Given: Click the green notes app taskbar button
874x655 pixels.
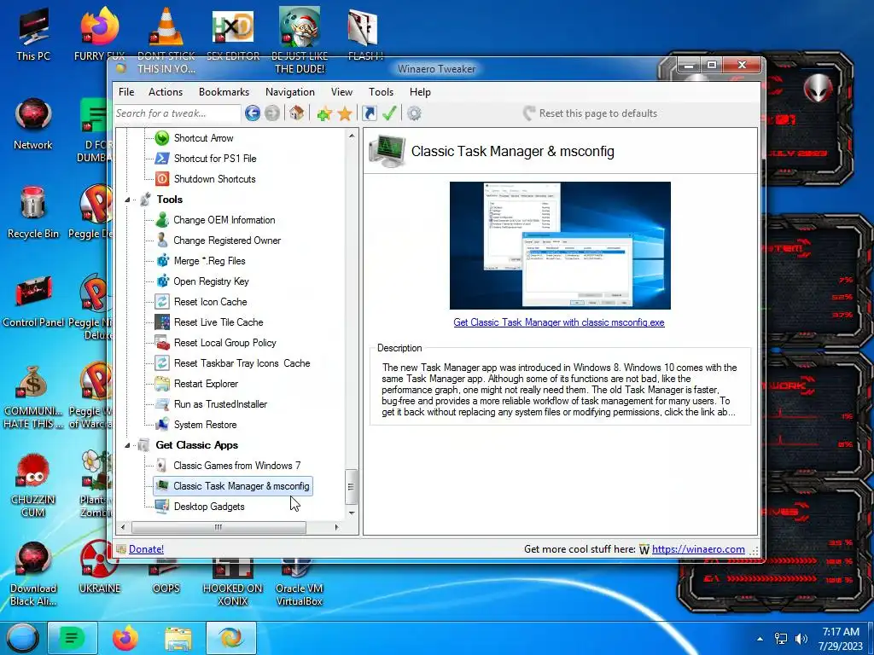Looking at the screenshot, I should (72, 638).
